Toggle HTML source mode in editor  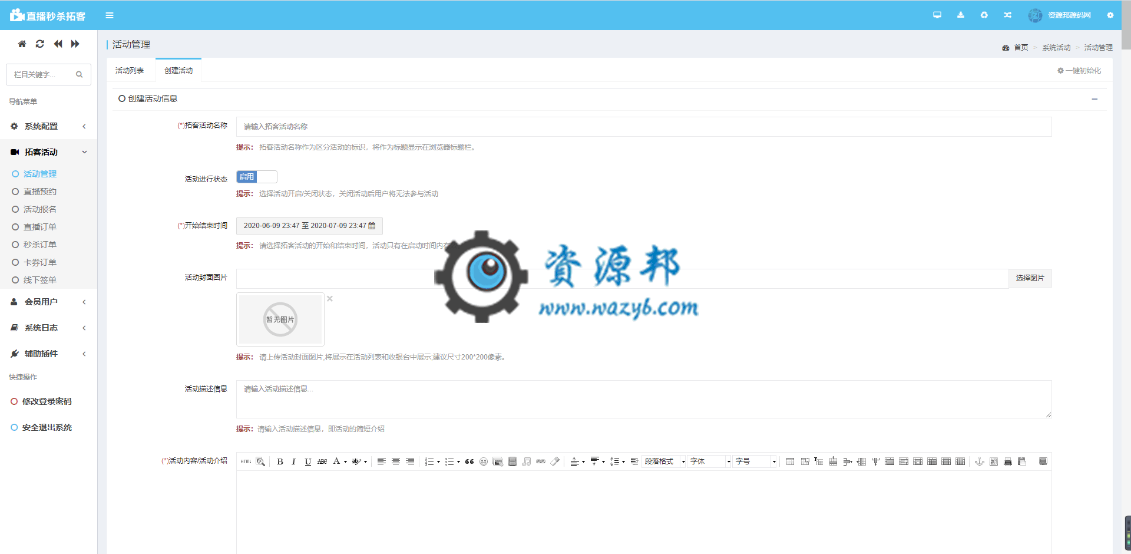[x=246, y=461]
